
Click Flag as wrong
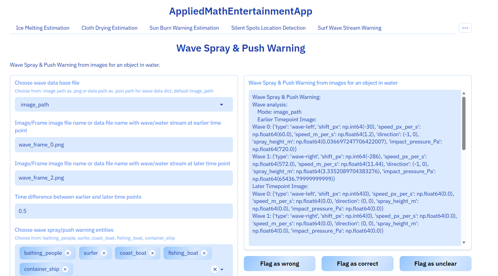point(279,264)
